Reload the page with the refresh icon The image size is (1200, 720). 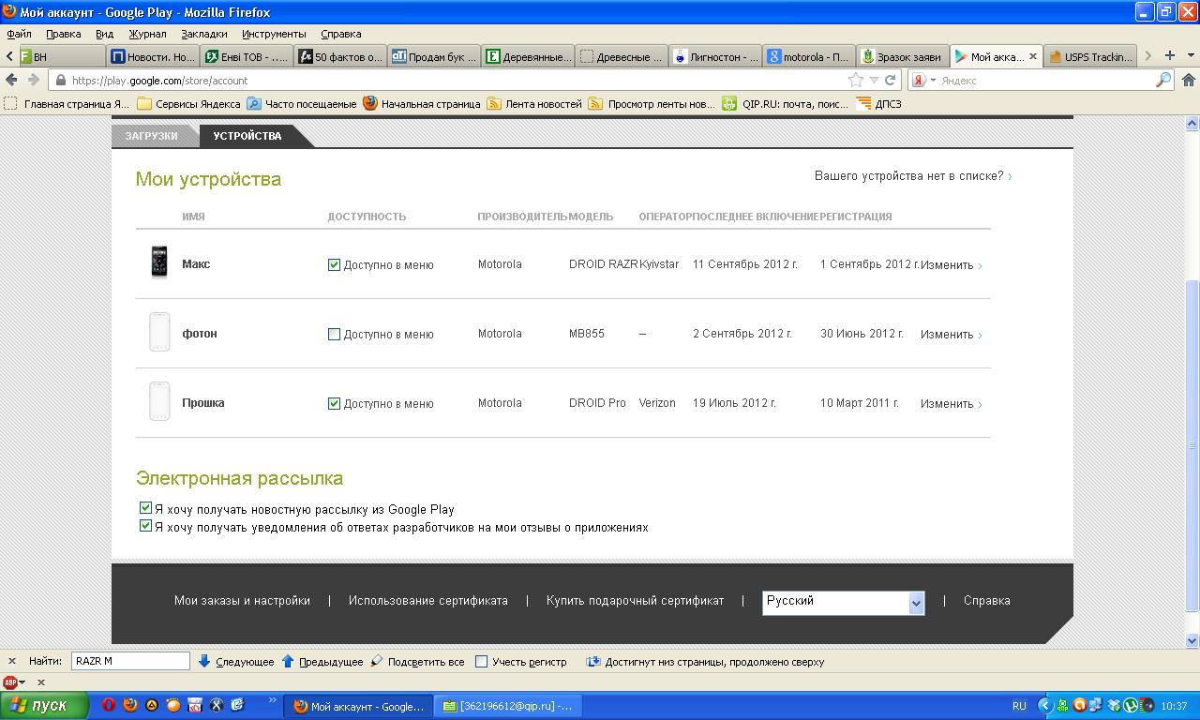click(891, 80)
